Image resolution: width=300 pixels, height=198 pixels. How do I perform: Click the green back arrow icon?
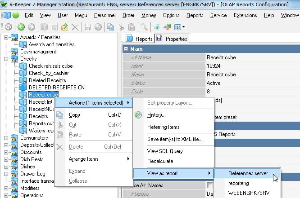point(20,27)
